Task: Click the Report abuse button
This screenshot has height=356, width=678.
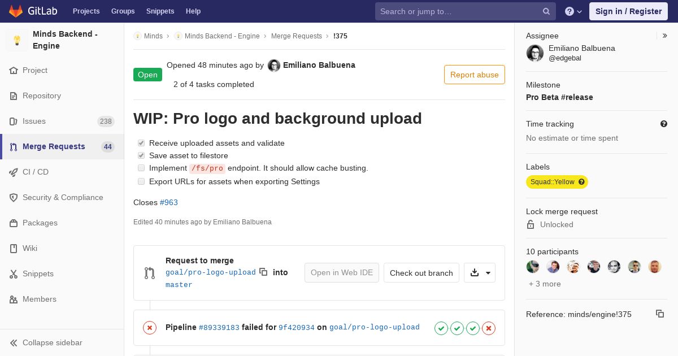Action: point(475,75)
